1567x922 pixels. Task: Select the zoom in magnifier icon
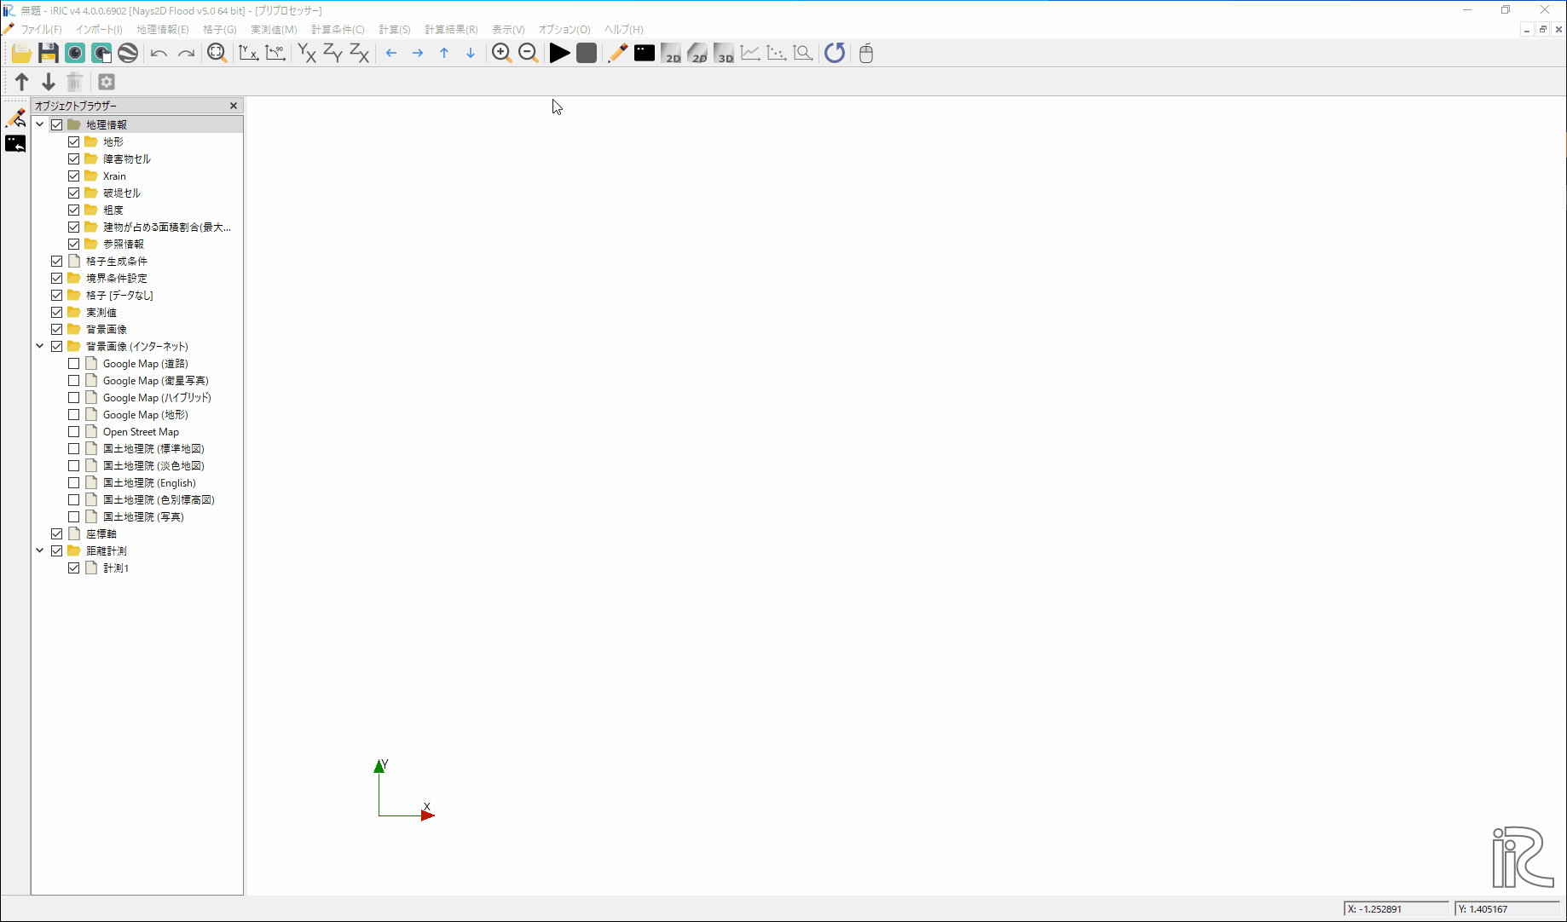pyautogui.click(x=502, y=52)
